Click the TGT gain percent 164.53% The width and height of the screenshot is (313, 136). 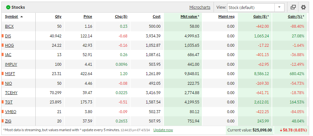pos(297,102)
